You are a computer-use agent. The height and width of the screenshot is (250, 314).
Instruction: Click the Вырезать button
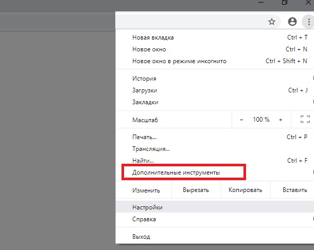196,190
